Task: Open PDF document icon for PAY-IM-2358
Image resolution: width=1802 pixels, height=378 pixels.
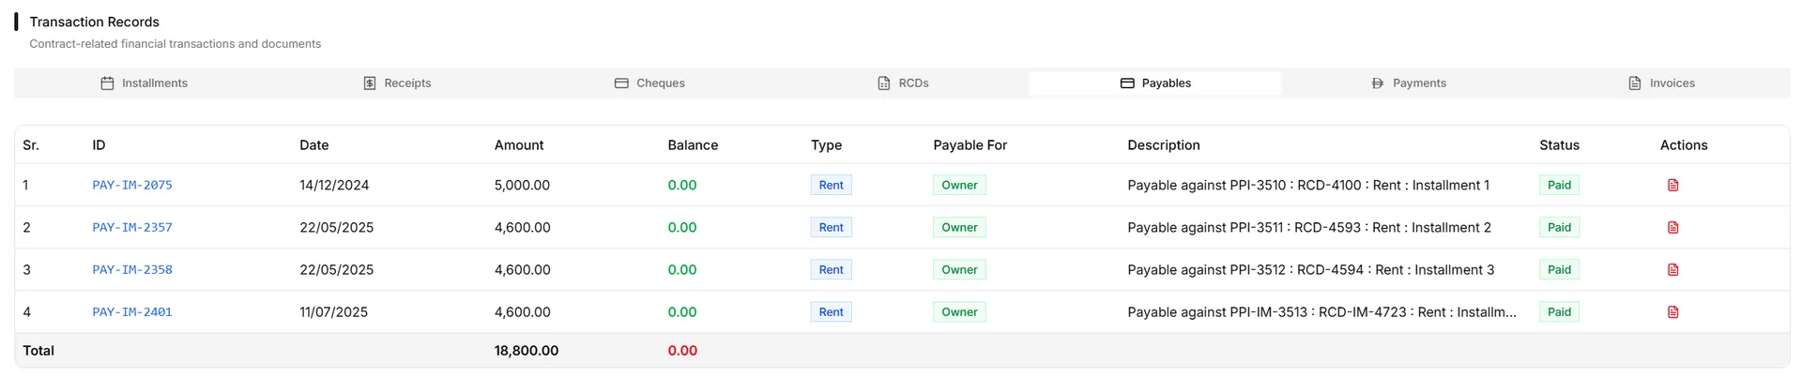Action: pos(1672,269)
